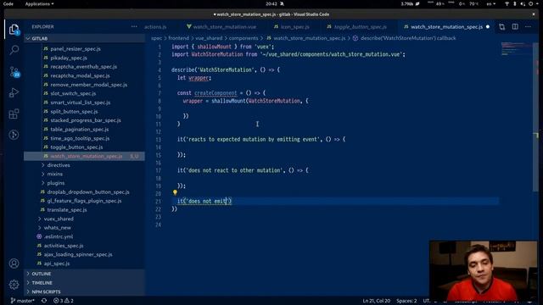Open recaptcha_eventhub_spec.js file

[83, 66]
